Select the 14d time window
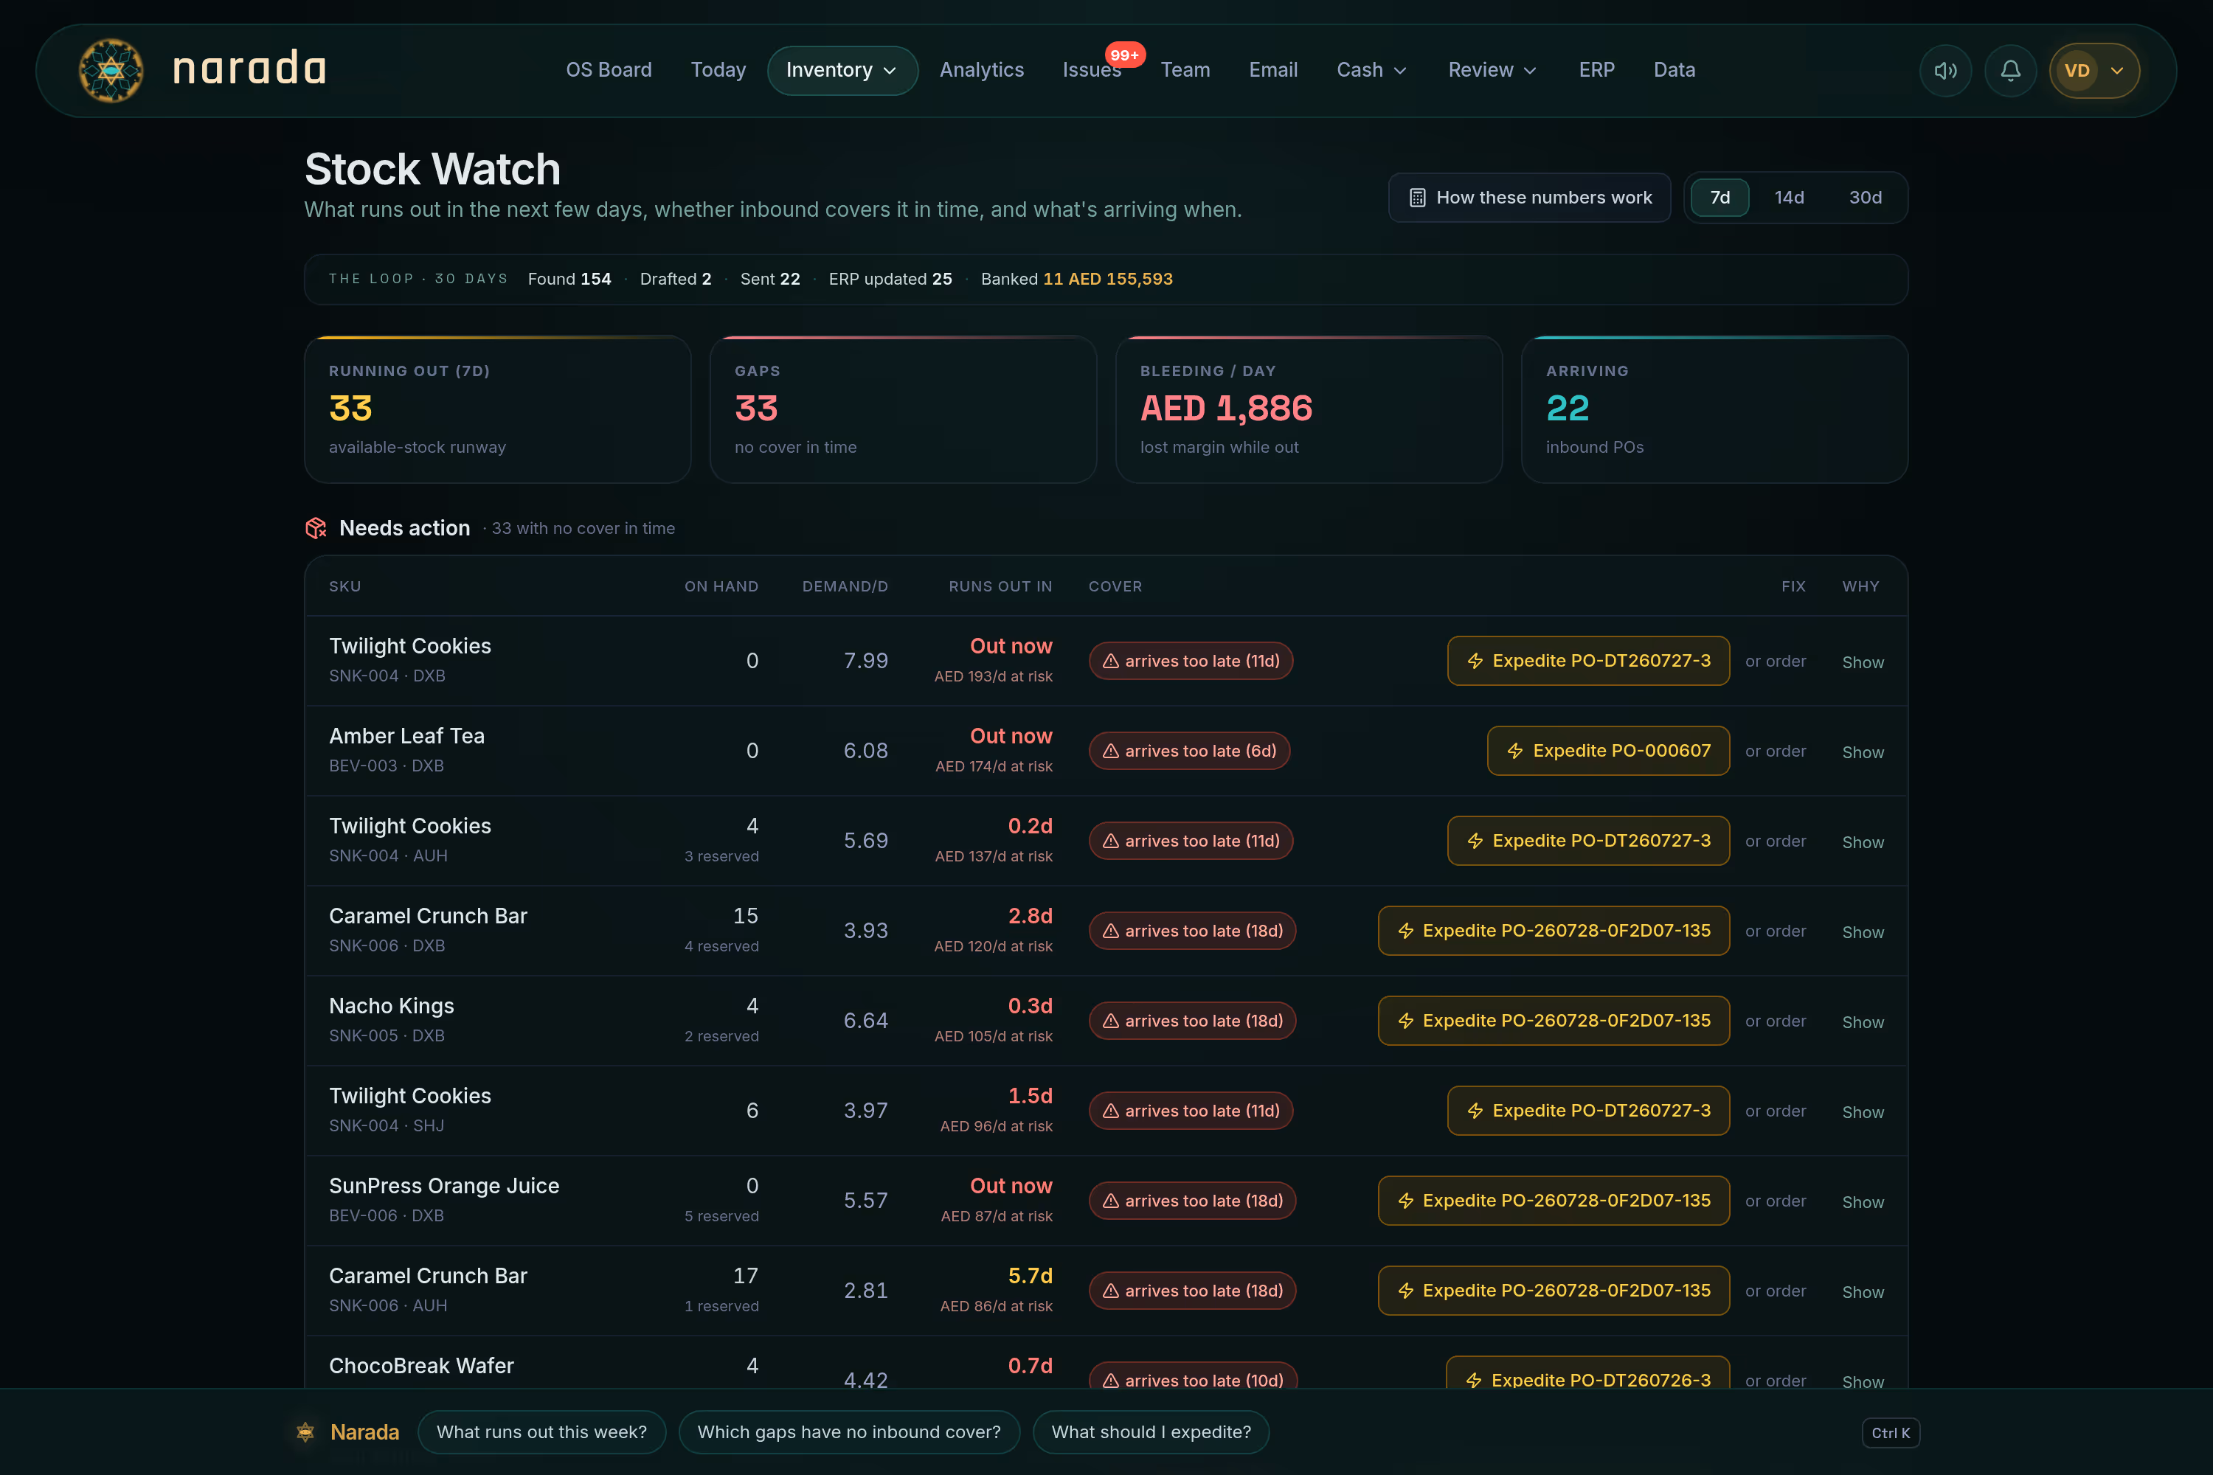Screen dimensions: 2213x1475 [1789, 198]
